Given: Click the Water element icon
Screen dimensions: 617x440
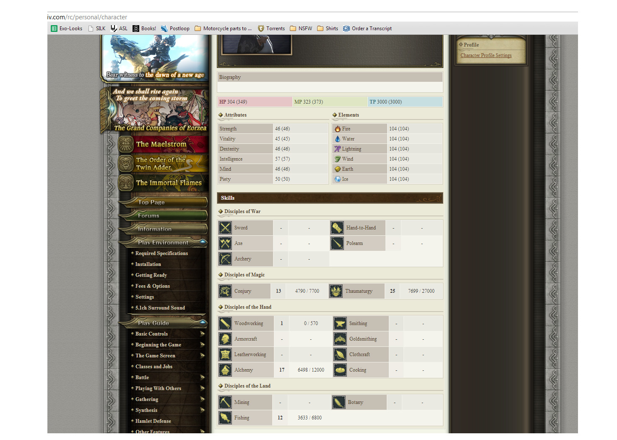Looking at the screenshot, I should [338, 139].
